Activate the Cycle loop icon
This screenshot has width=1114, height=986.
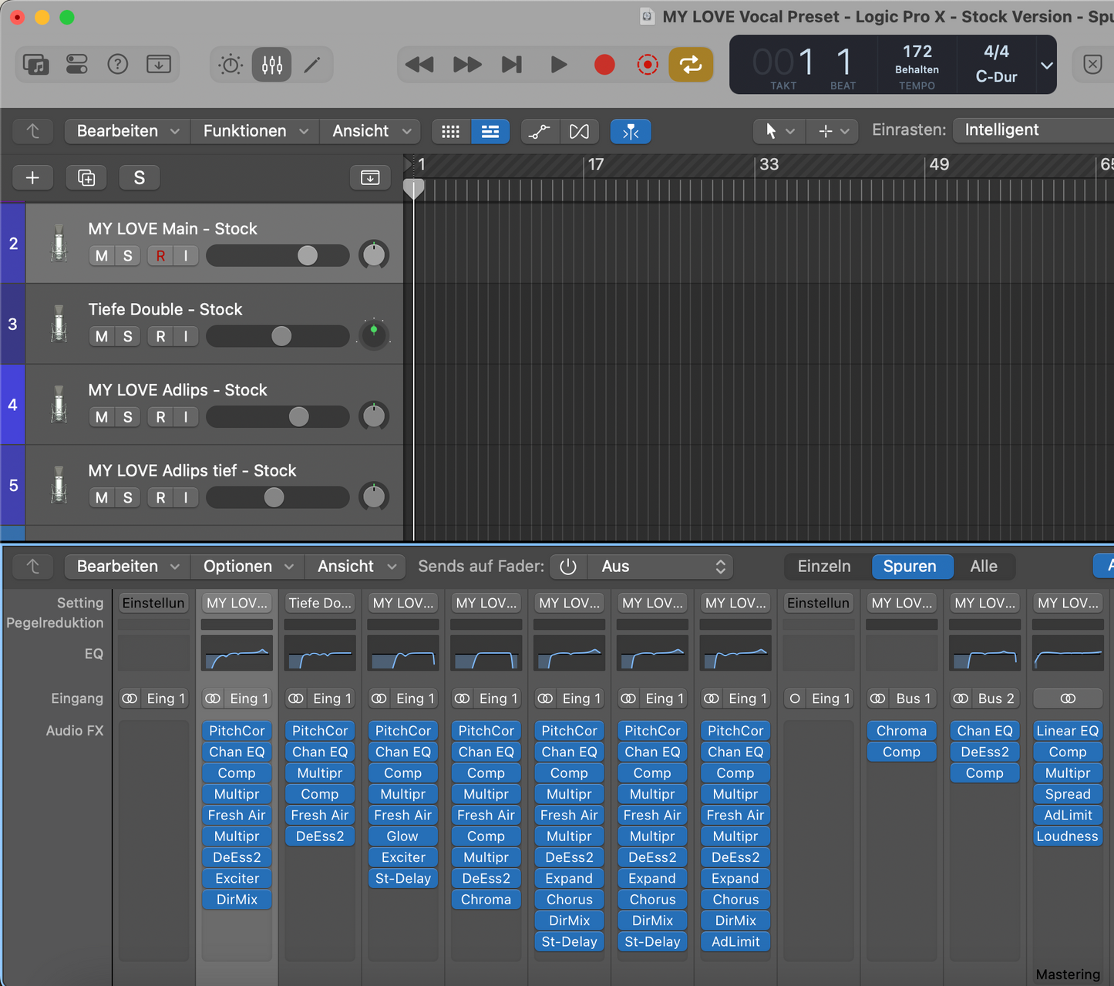click(690, 65)
